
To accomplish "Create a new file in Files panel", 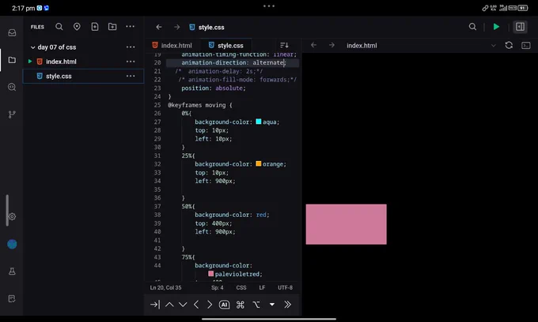I will click(95, 27).
